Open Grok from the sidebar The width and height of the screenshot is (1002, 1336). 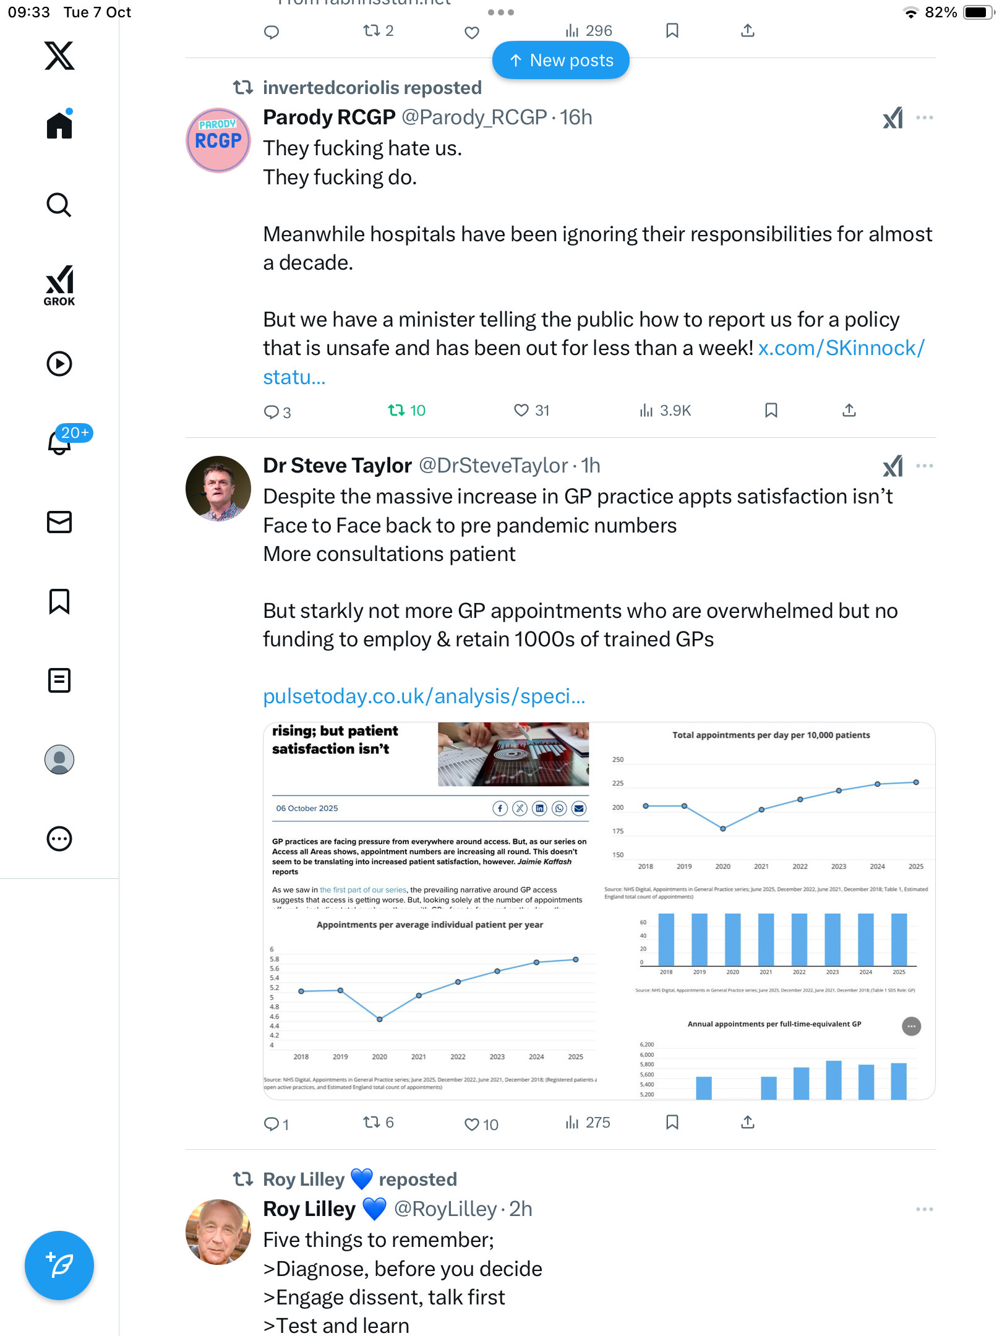pos(59,285)
